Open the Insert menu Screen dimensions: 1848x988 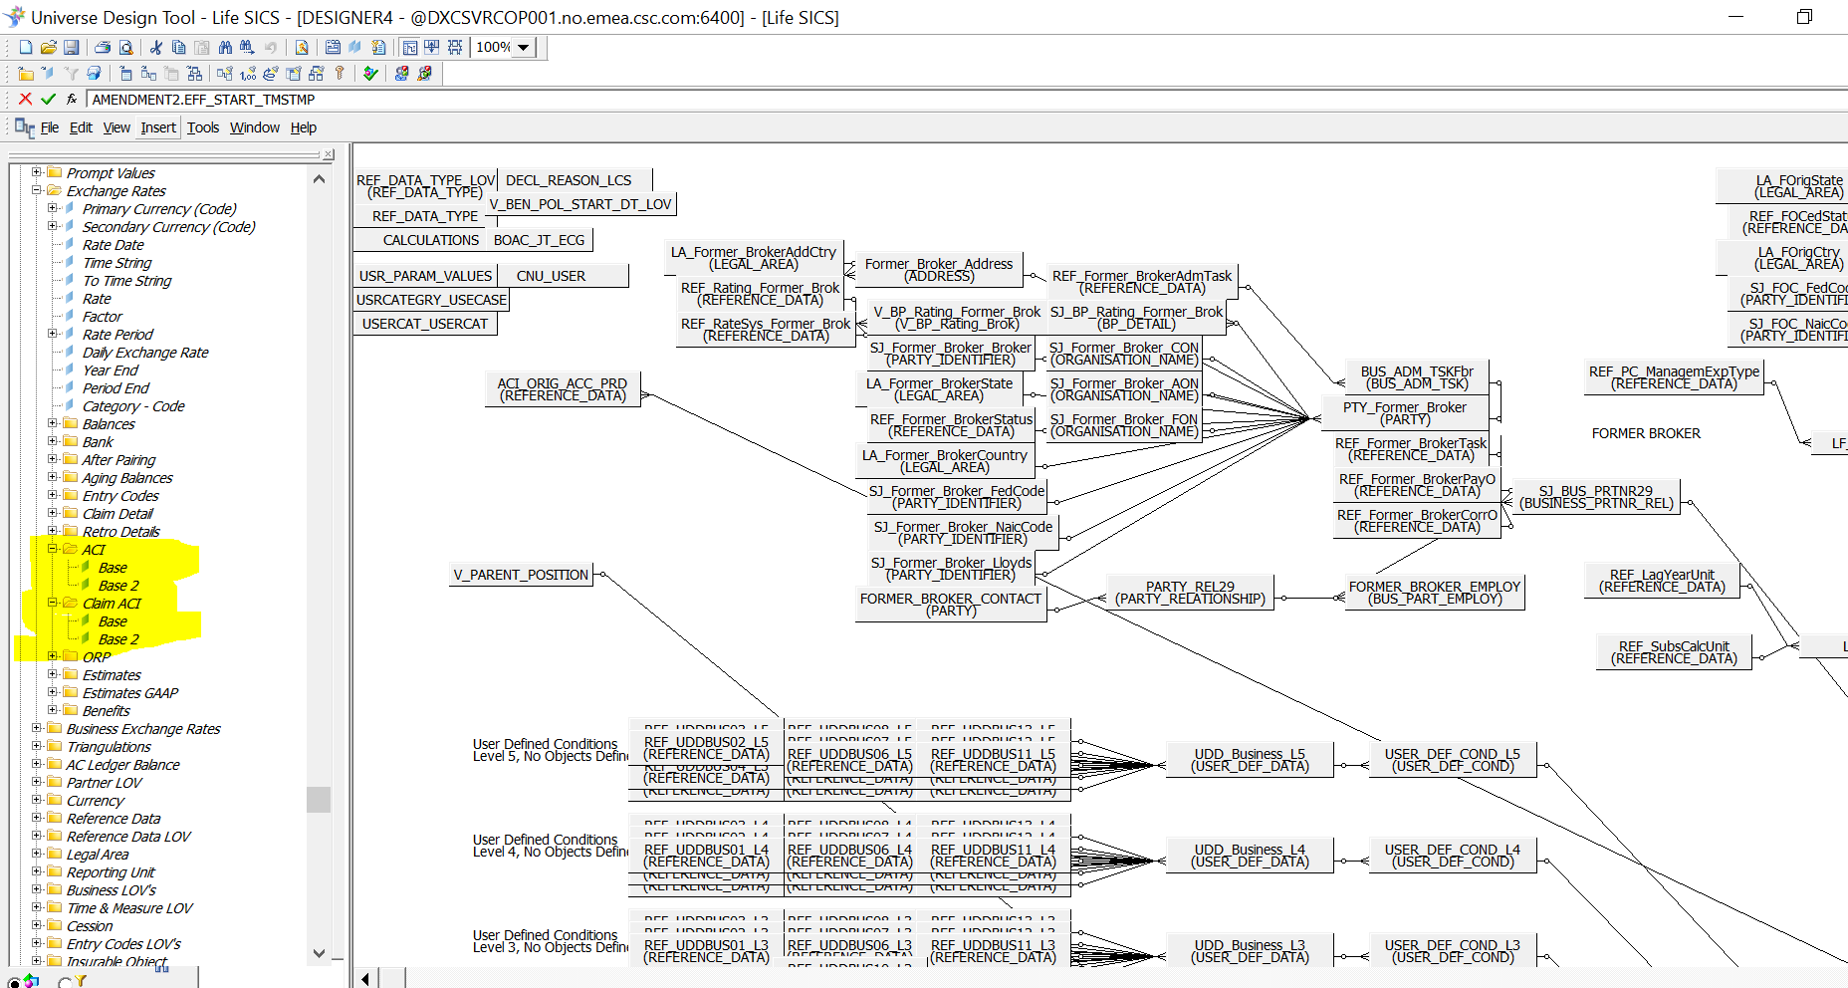157,127
